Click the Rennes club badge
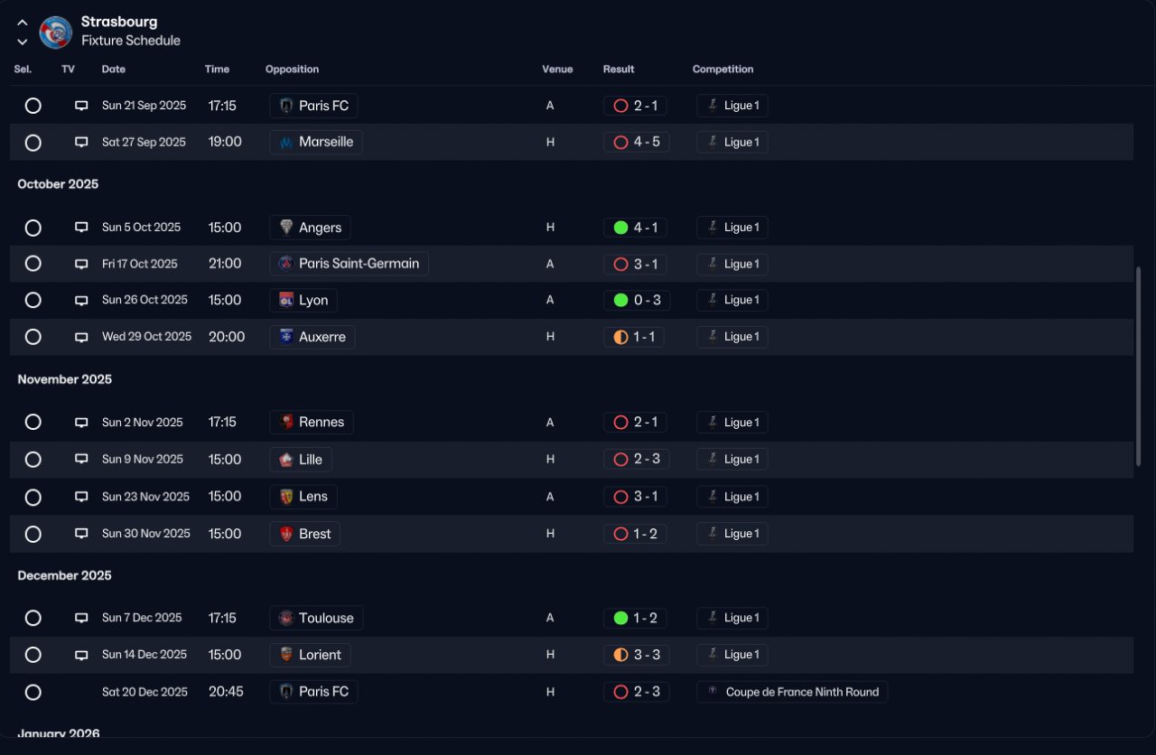The image size is (1156, 755). [x=286, y=422]
